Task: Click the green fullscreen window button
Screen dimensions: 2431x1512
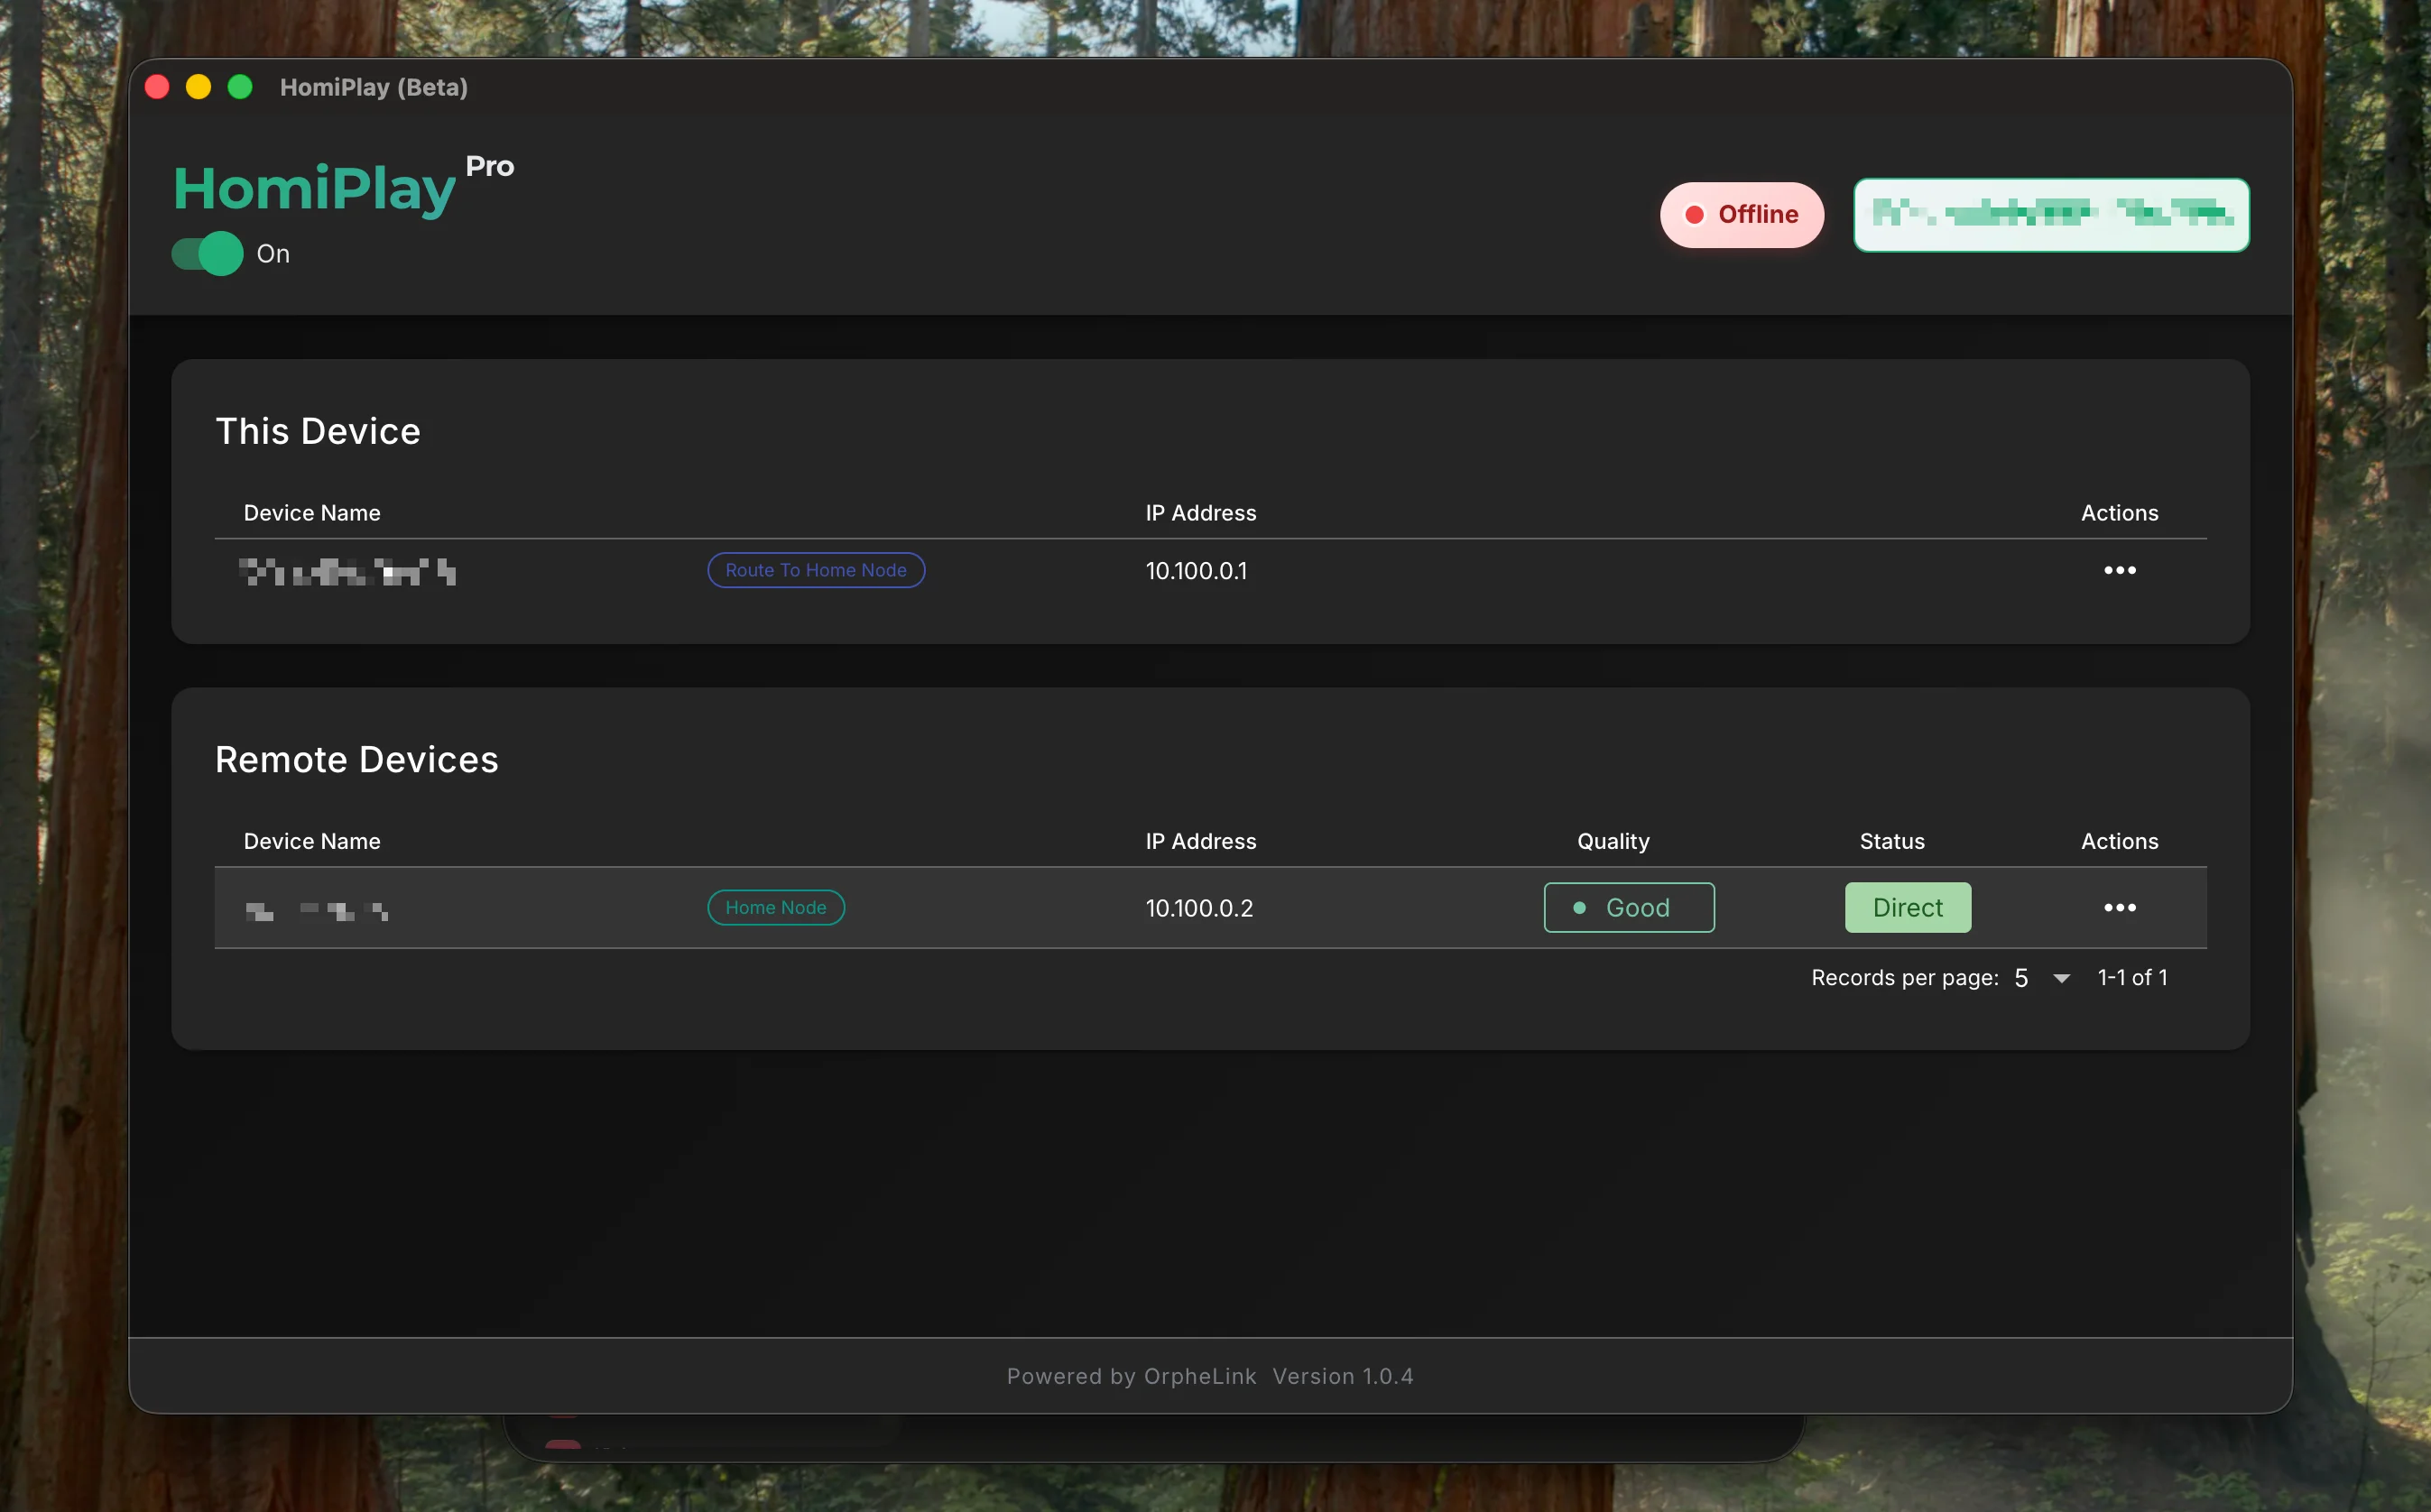Action: coord(240,87)
